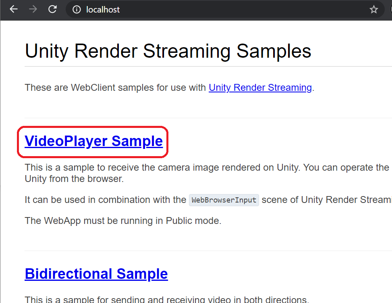Open the Bidirectional Sample link
Image resolution: width=392 pixels, height=303 pixels.
pyautogui.click(x=96, y=274)
